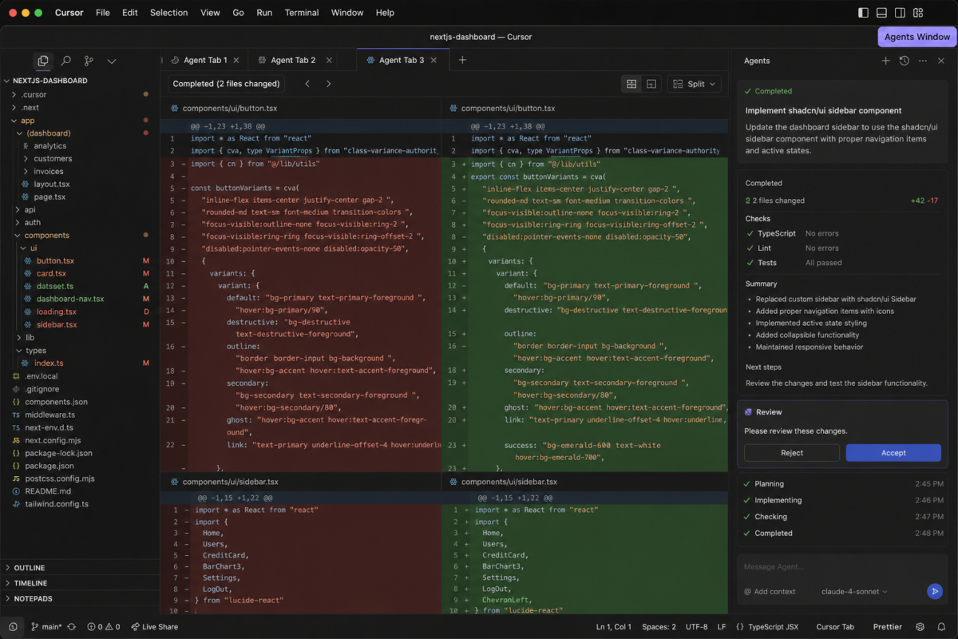Send message with blue arrow button
The image size is (958, 639).
point(934,592)
